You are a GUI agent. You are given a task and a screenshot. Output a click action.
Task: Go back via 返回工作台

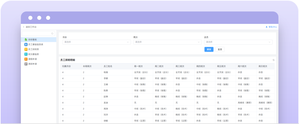click(30, 27)
